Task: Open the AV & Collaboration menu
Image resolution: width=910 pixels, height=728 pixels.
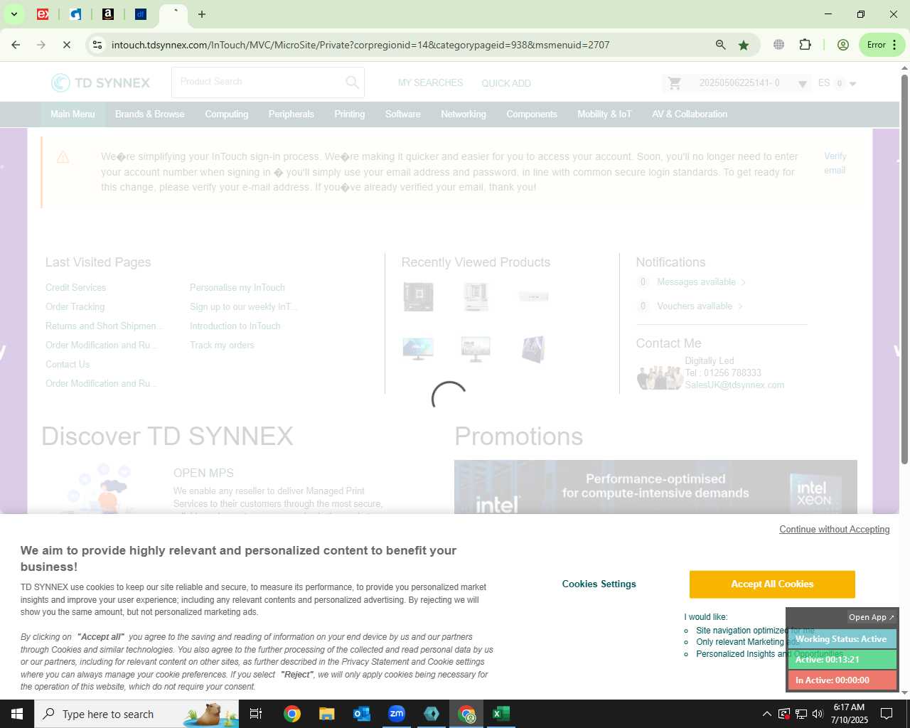Action: 690,114
